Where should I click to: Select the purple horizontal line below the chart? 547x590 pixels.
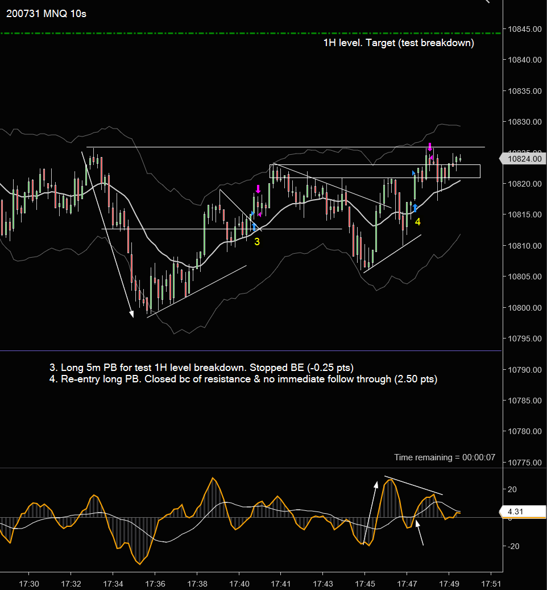[x=250, y=351]
